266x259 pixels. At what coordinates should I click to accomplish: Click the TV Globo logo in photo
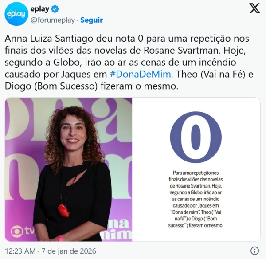[23, 231]
